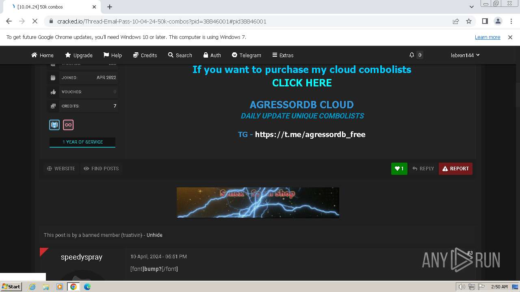The width and height of the screenshot is (520, 292).
Task: Open media player taskbar icon
Action: (60, 287)
